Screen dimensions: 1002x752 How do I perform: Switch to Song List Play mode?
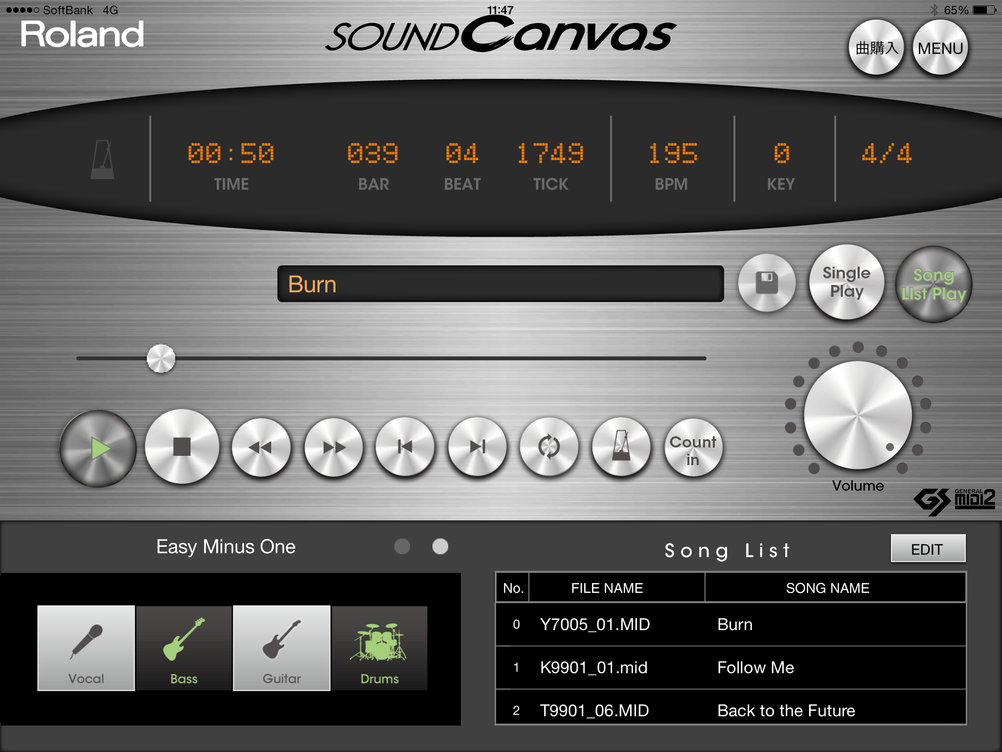(x=934, y=284)
